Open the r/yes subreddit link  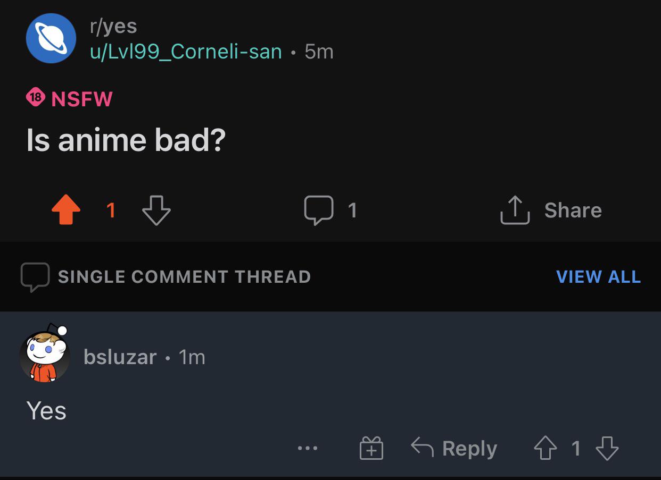113,26
